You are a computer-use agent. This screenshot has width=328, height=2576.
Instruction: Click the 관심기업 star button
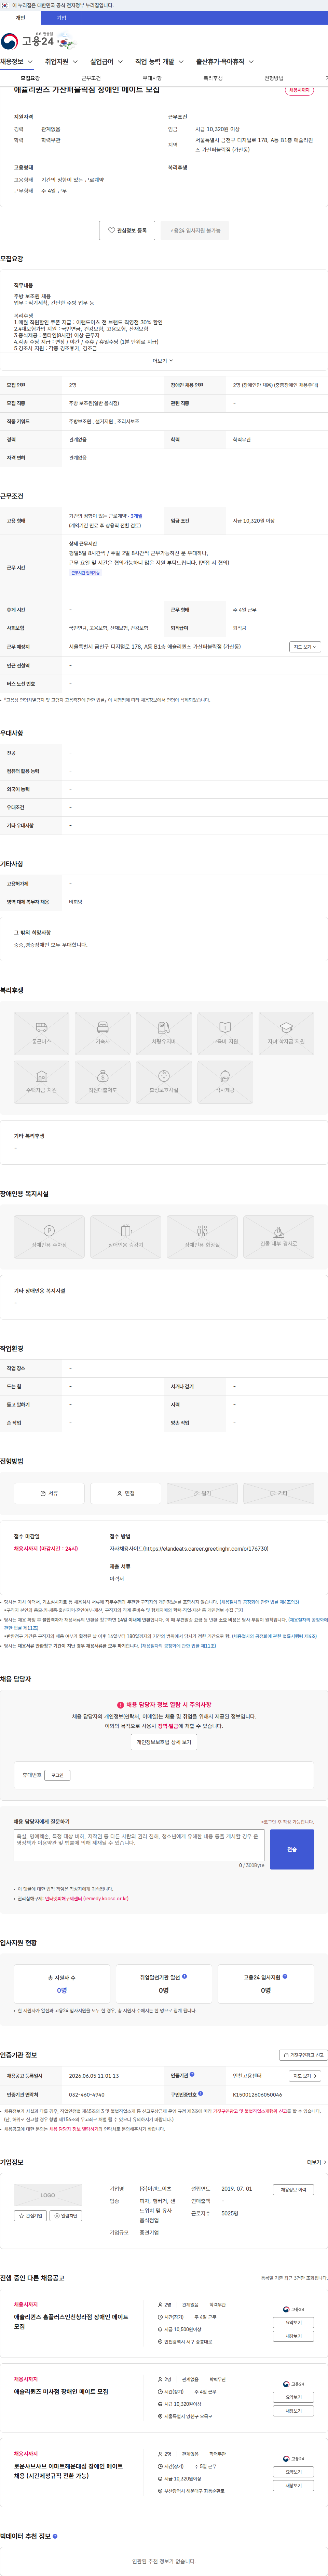(x=31, y=2216)
